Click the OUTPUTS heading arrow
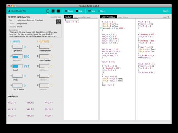The image size is (178, 133). [37, 41]
